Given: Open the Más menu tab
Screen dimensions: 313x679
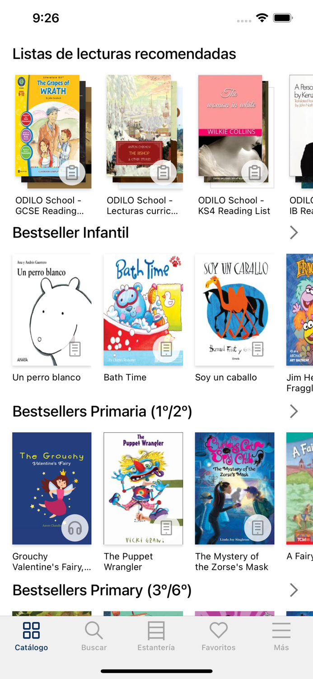Looking at the screenshot, I should coord(281,636).
